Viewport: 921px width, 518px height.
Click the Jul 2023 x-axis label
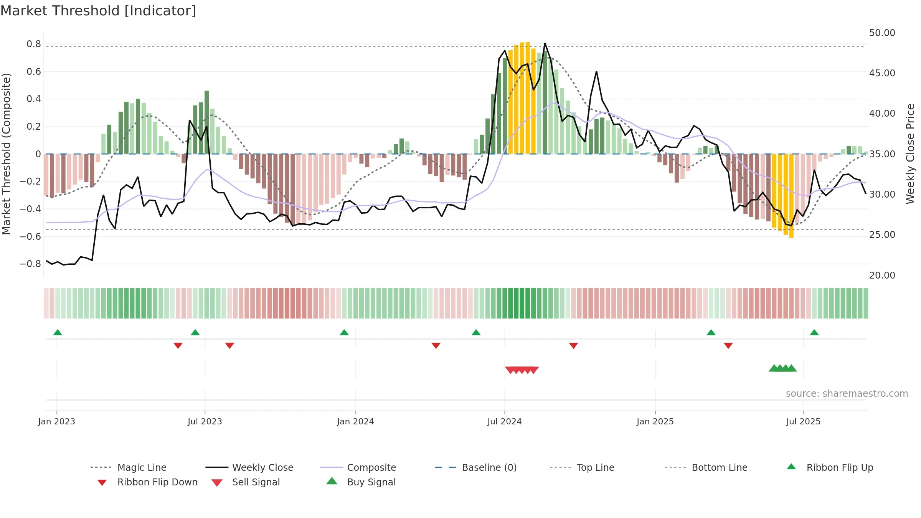[x=205, y=421]
